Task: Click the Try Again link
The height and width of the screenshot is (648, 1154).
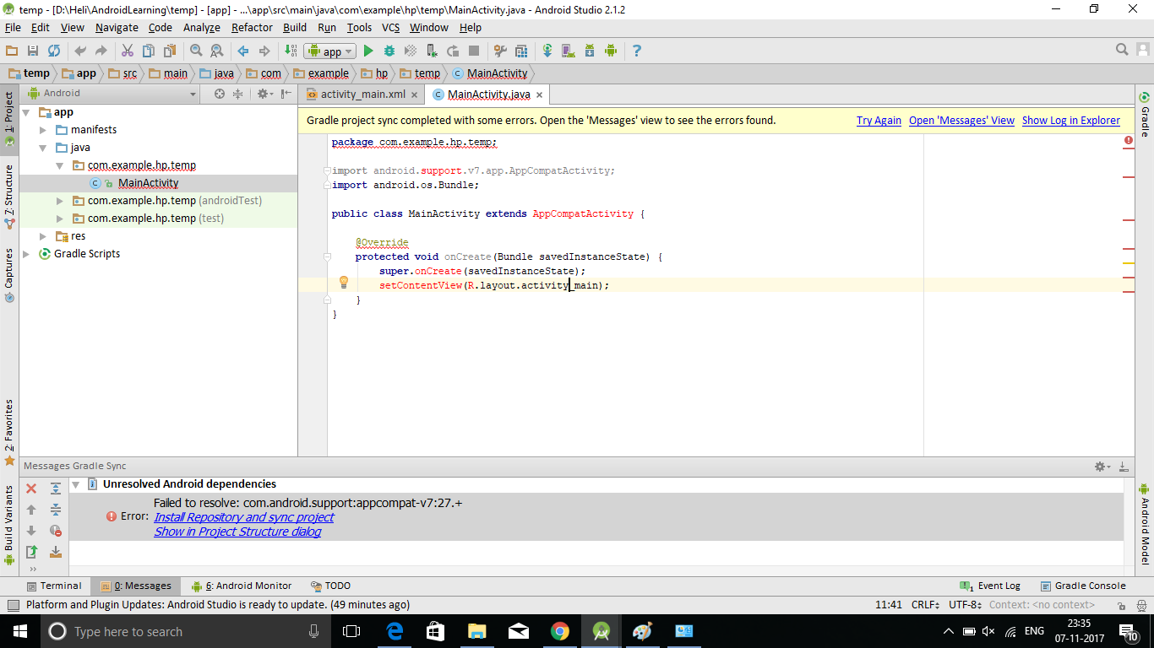Action: 879,121
